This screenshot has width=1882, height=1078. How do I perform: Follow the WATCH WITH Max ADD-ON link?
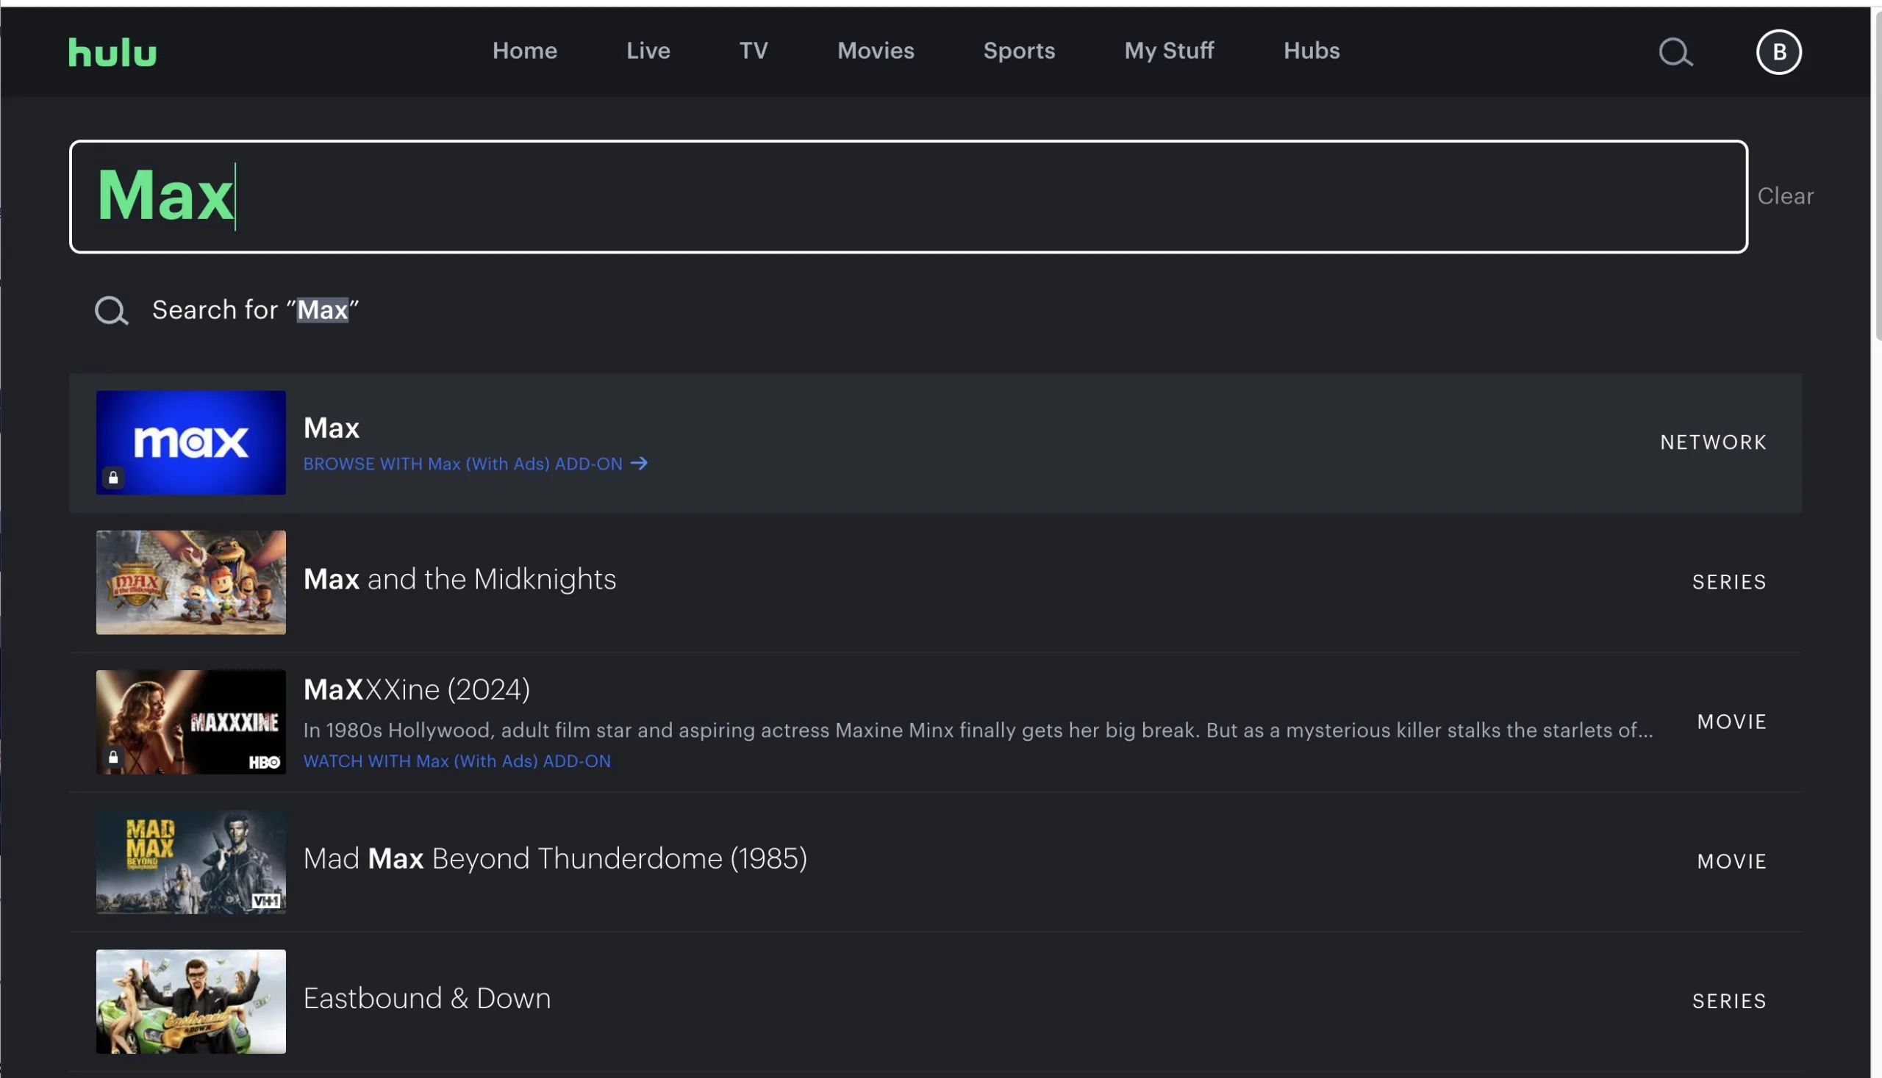coord(457,761)
